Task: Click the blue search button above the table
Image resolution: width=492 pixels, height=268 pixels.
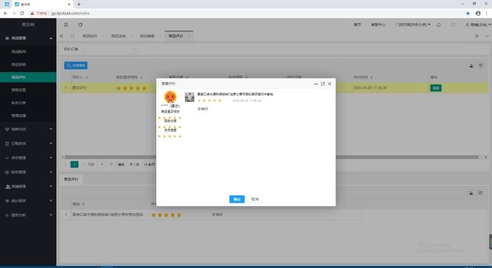Action: pyautogui.click(x=76, y=66)
